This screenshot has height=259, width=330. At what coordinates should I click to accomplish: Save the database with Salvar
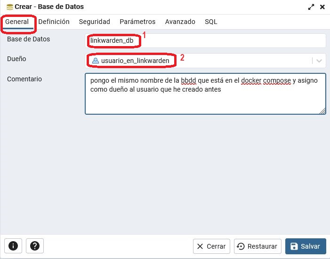(305, 246)
